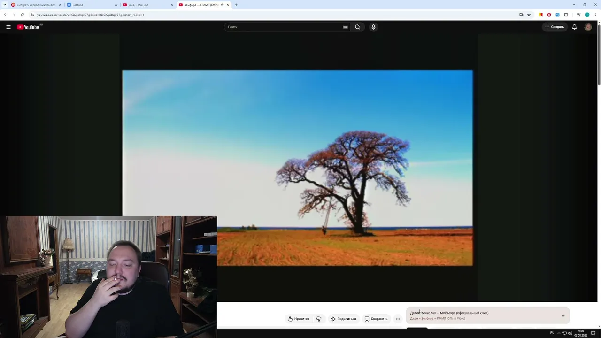The image size is (601, 338).
Task: Open the YouTube account avatar menu
Action: click(588, 27)
